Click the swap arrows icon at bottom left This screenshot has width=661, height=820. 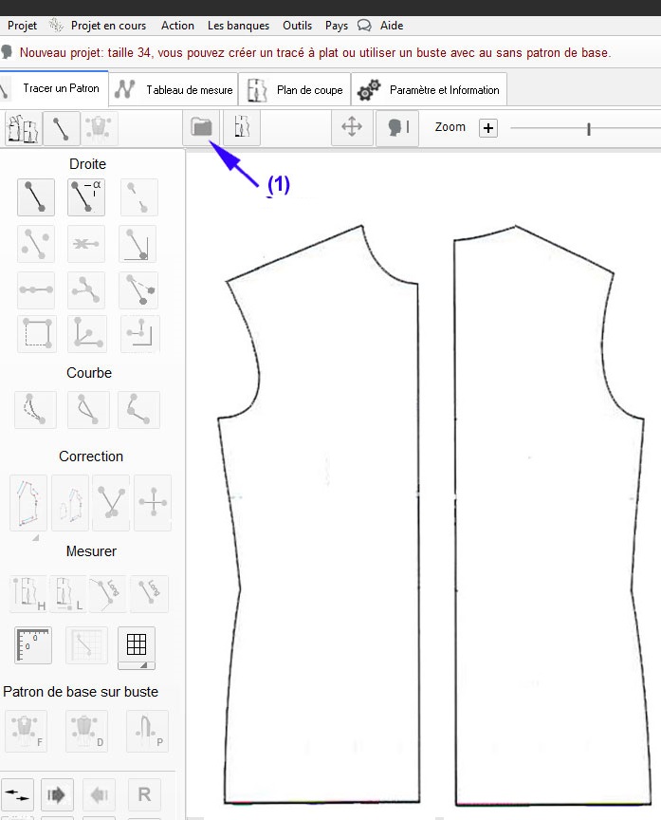(17, 793)
